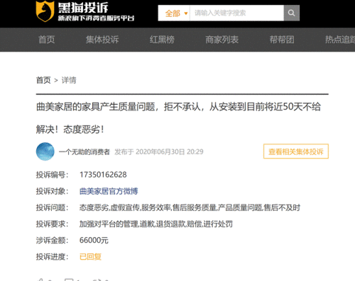The height and width of the screenshot is (281, 355).
Task: Click the magnifier search button
Action: (292, 13)
